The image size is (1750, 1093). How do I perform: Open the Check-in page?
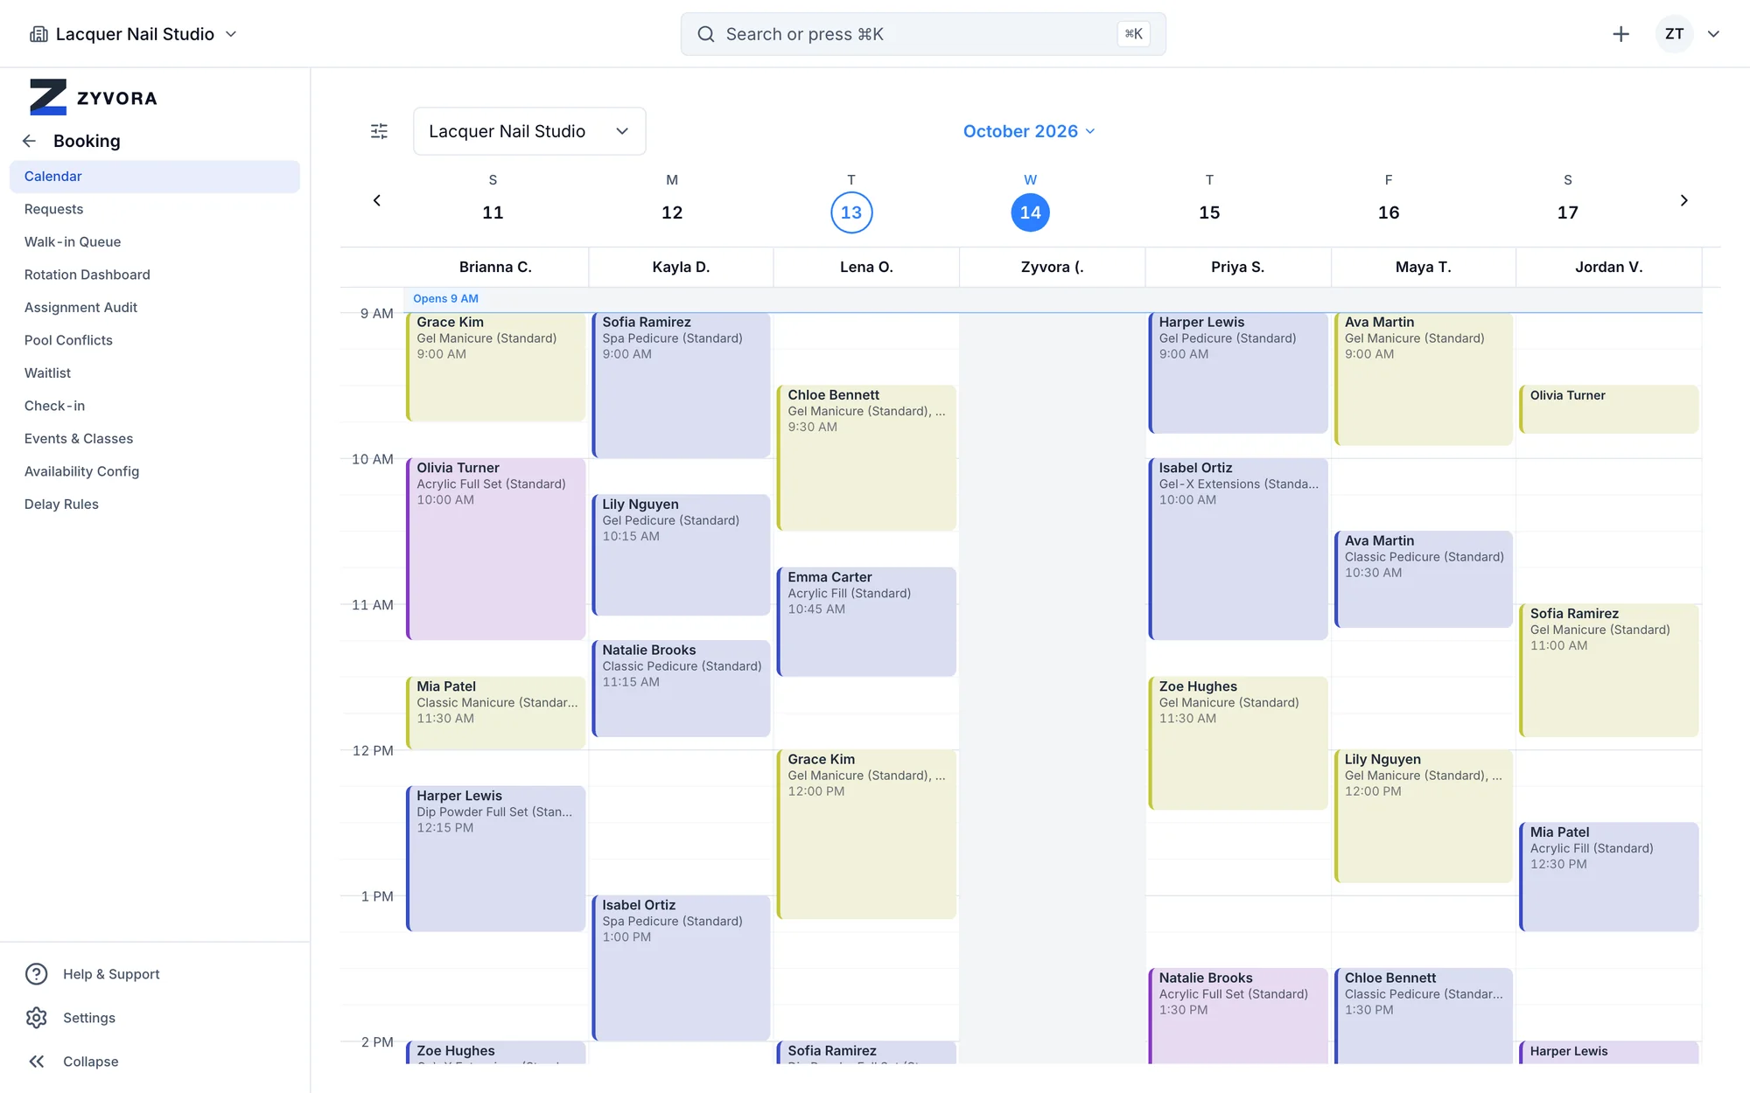pyautogui.click(x=155, y=406)
